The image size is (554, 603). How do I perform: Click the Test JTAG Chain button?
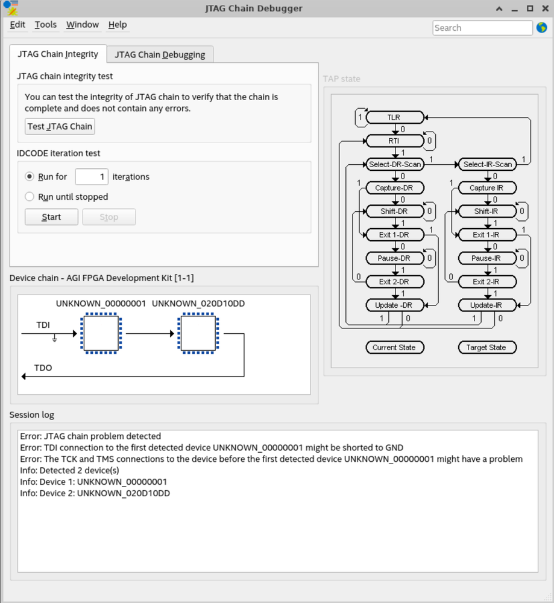click(60, 127)
